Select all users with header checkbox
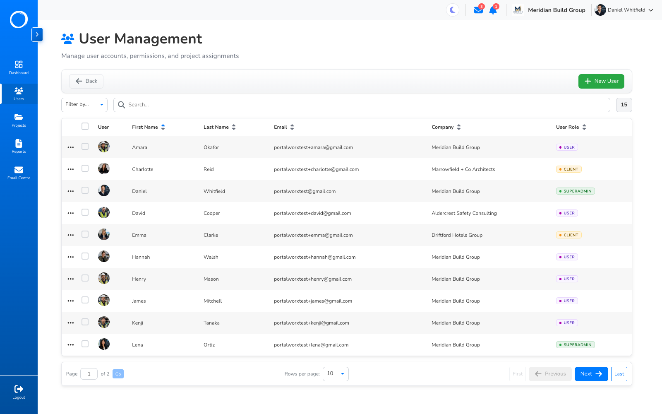The width and height of the screenshot is (662, 414). pos(85,126)
